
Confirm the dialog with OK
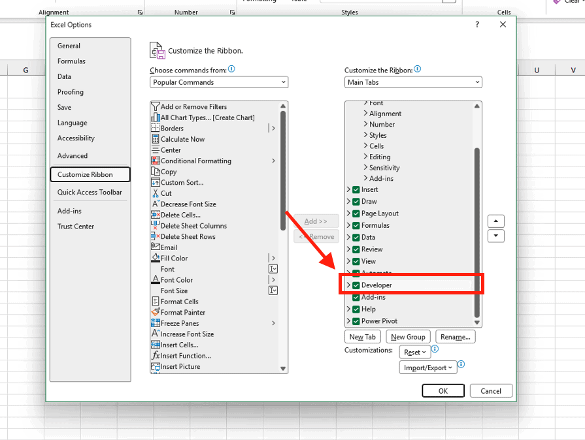(443, 391)
